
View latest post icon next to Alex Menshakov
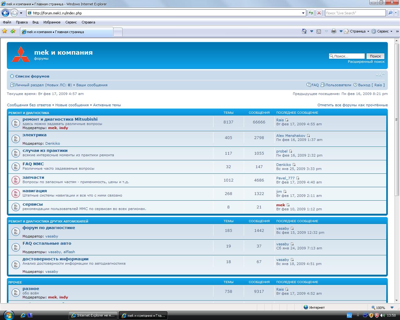coord(308,136)
